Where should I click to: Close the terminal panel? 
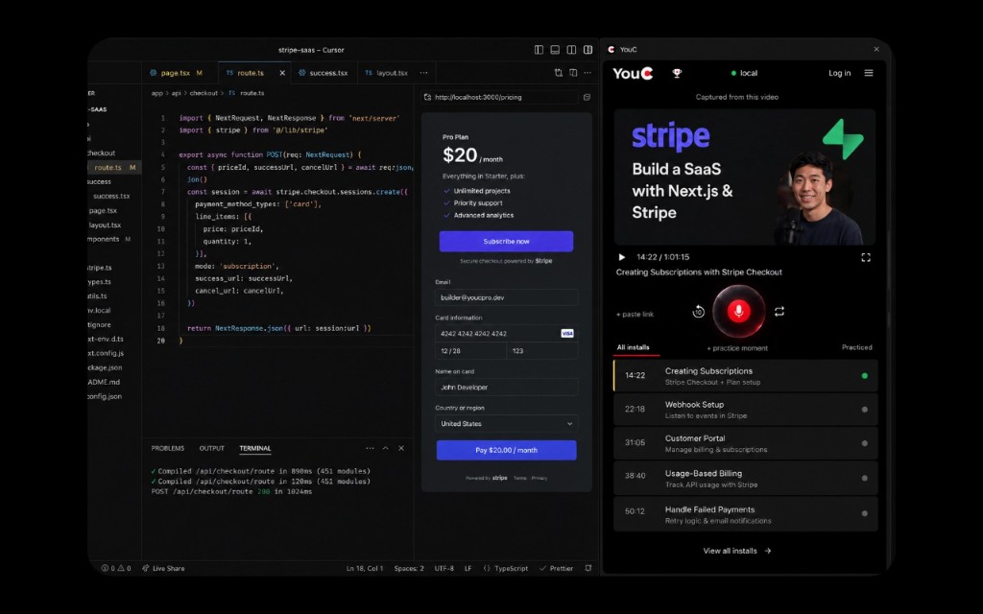point(401,448)
